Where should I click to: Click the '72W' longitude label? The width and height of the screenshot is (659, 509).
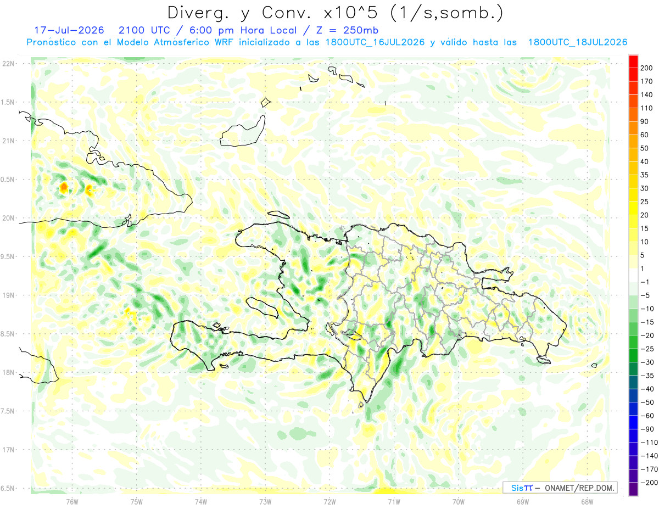(329, 501)
